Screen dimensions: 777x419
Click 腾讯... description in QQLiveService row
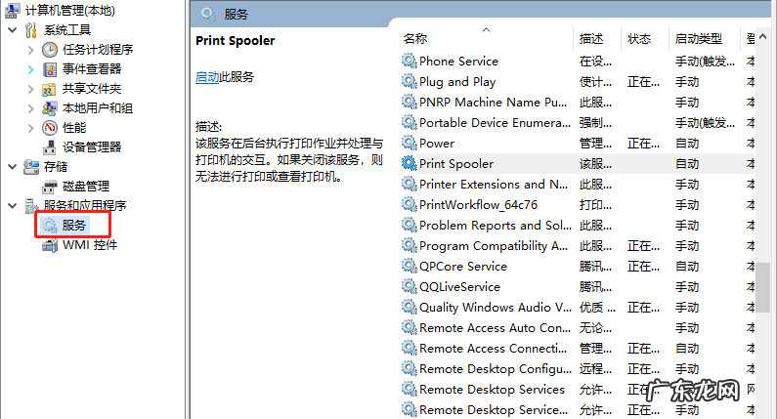point(595,287)
